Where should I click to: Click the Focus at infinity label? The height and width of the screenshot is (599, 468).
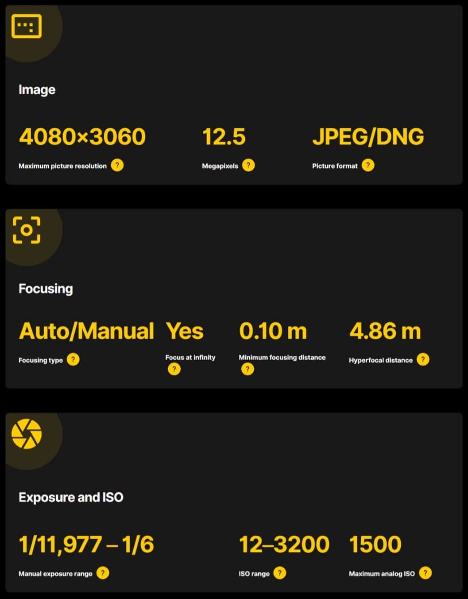(x=190, y=357)
